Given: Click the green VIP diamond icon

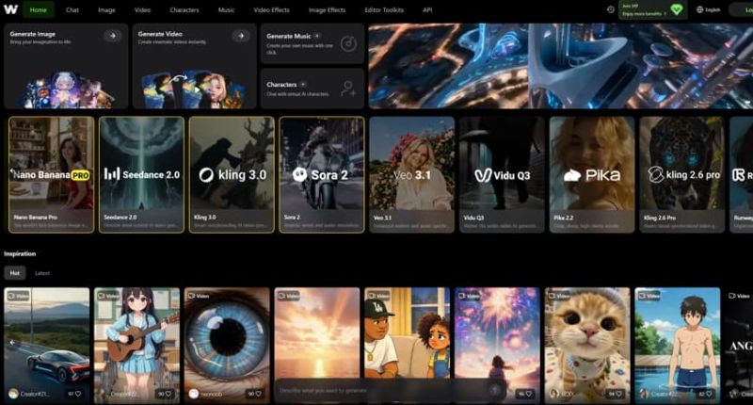Looking at the screenshot, I should click(676, 9).
